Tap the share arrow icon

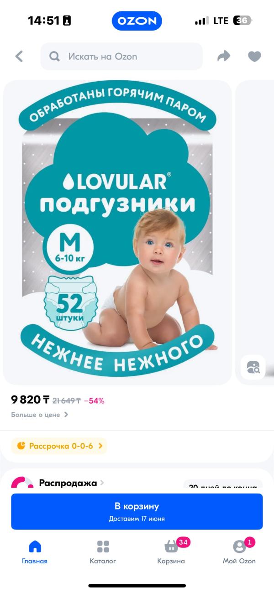(x=223, y=56)
